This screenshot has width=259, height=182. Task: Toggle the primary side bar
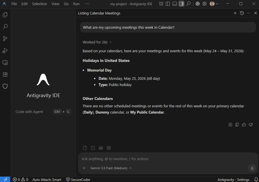coord(168,4)
